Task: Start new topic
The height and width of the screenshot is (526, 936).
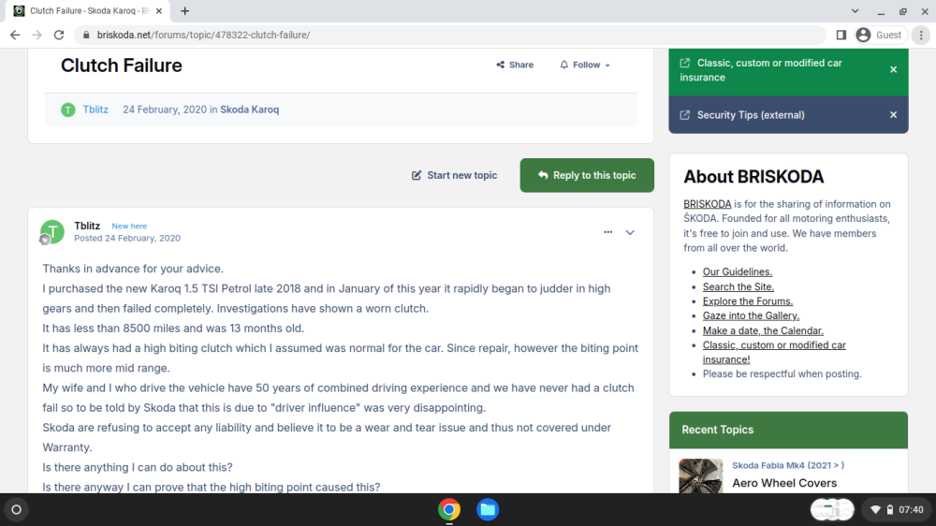Action: [454, 175]
